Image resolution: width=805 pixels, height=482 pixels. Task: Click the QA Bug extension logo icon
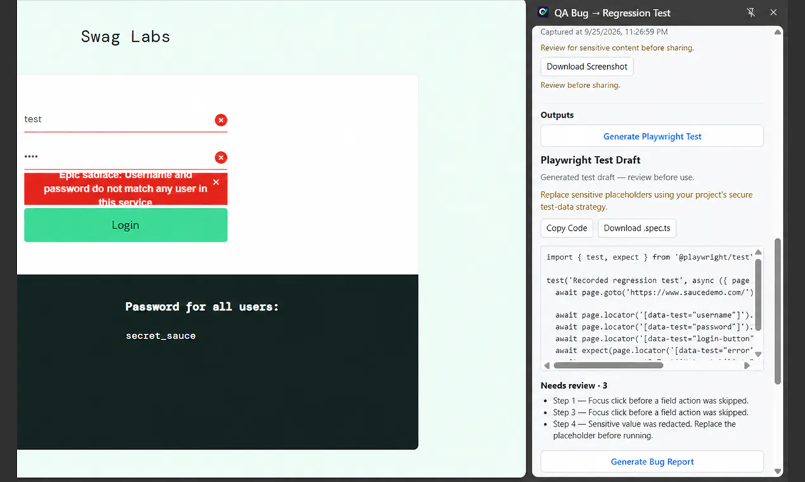click(x=543, y=12)
